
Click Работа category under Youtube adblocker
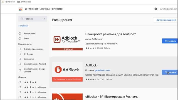tap(107, 48)
